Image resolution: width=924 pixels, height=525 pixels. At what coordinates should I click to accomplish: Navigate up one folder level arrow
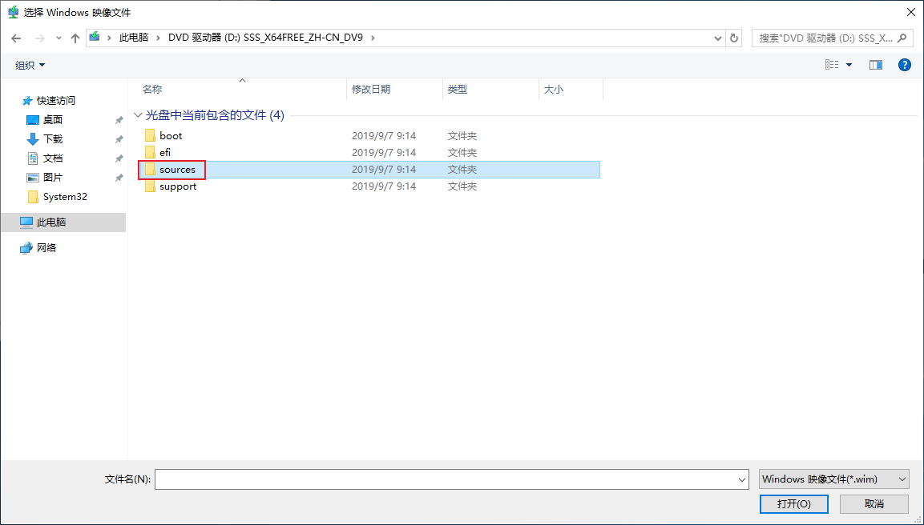[75, 38]
